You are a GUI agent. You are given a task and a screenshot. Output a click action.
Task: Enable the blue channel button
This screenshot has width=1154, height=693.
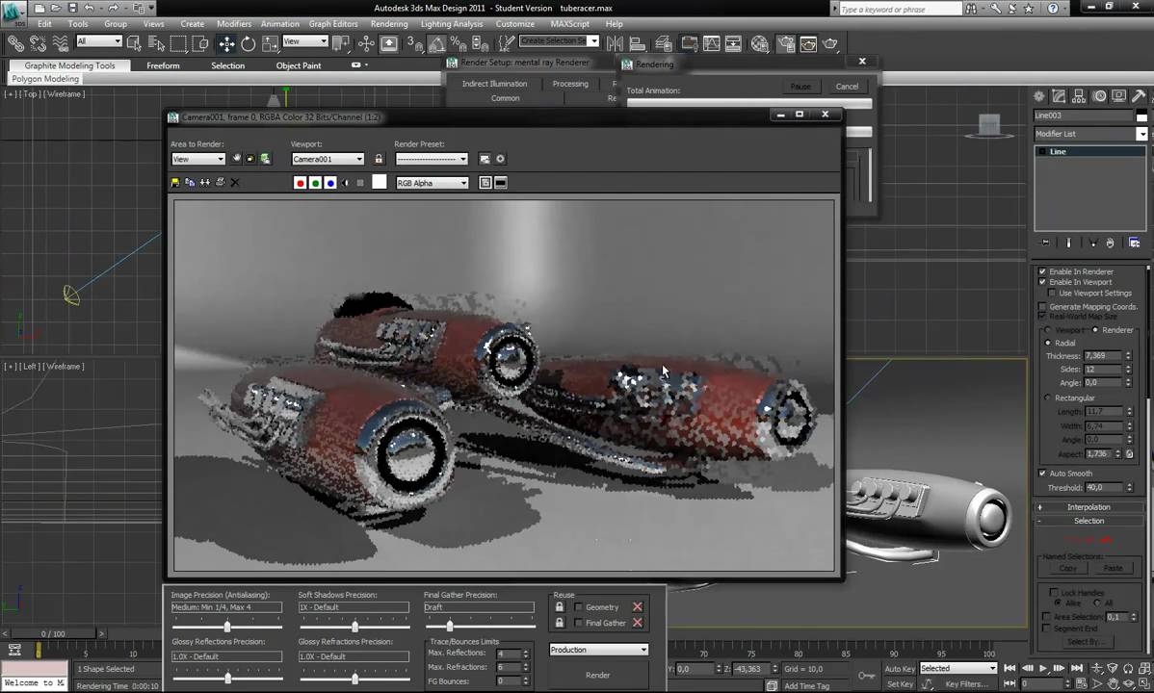pyautogui.click(x=330, y=183)
